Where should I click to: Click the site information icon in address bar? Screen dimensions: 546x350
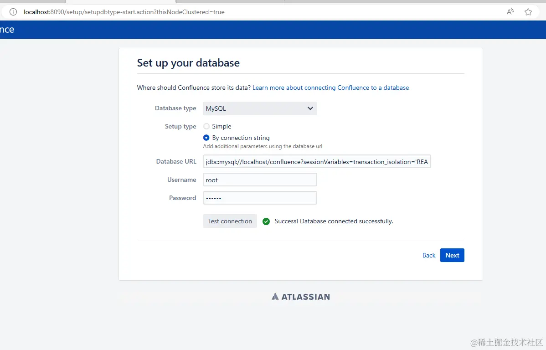[12, 12]
